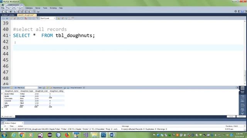This screenshot has width=247, height=138.
Task: Switch to the indexx1_drinks query tab
Action: point(8,15)
